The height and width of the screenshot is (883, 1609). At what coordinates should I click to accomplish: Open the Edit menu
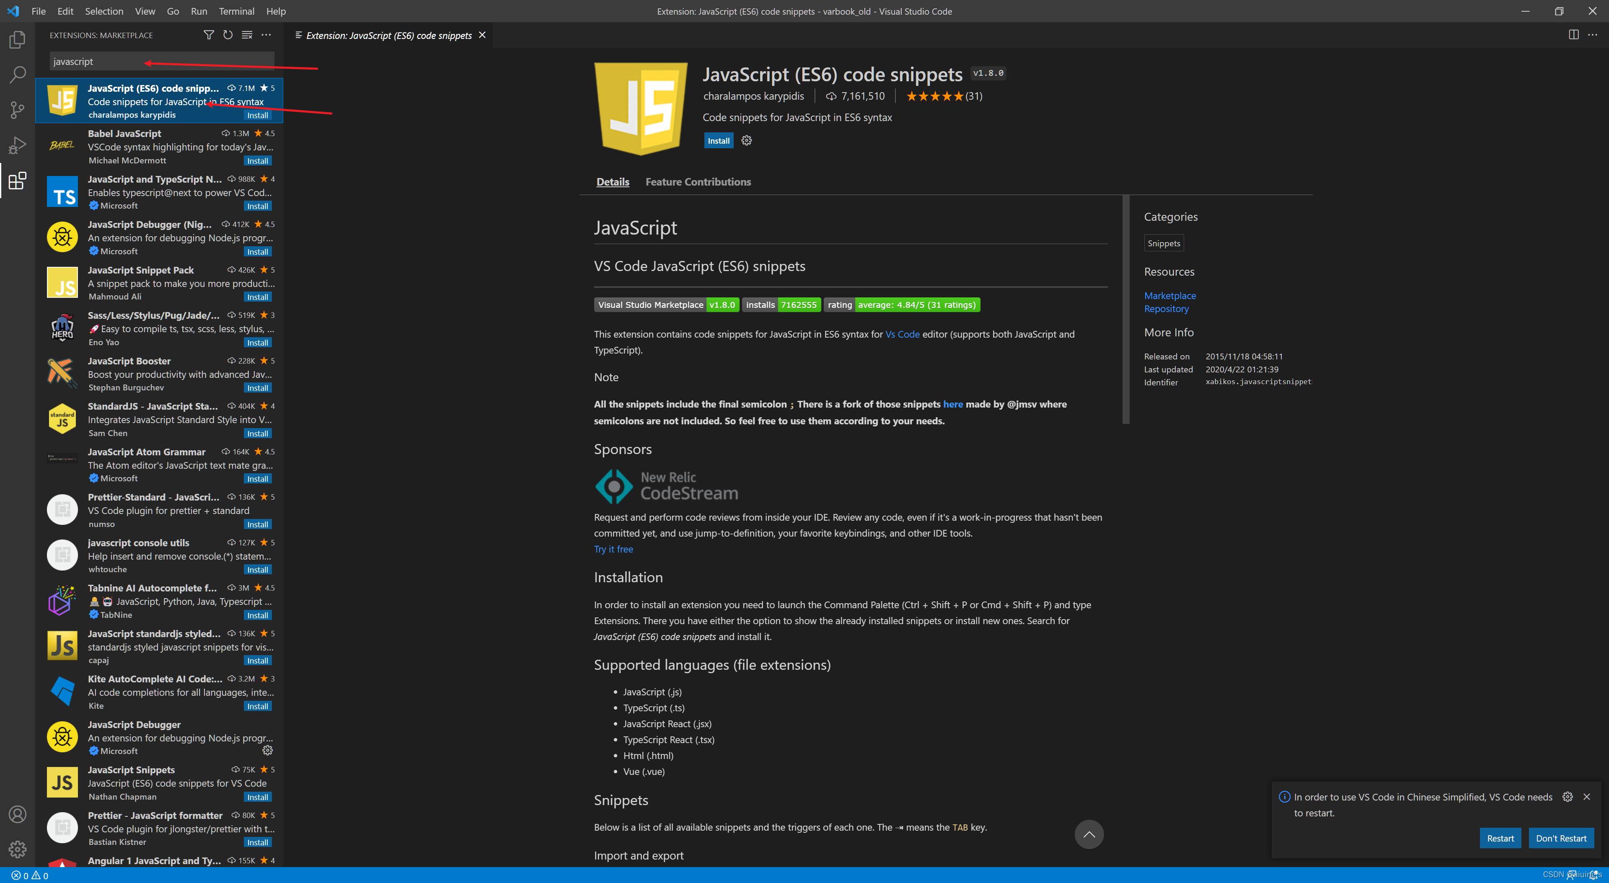[x=65, y=11]
